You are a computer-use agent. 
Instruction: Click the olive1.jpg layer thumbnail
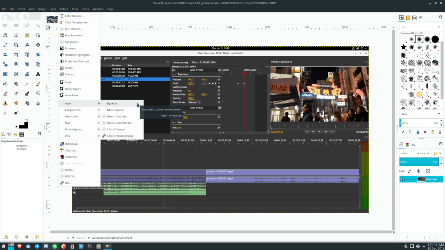pyautogui.click(x=421, y=179)
